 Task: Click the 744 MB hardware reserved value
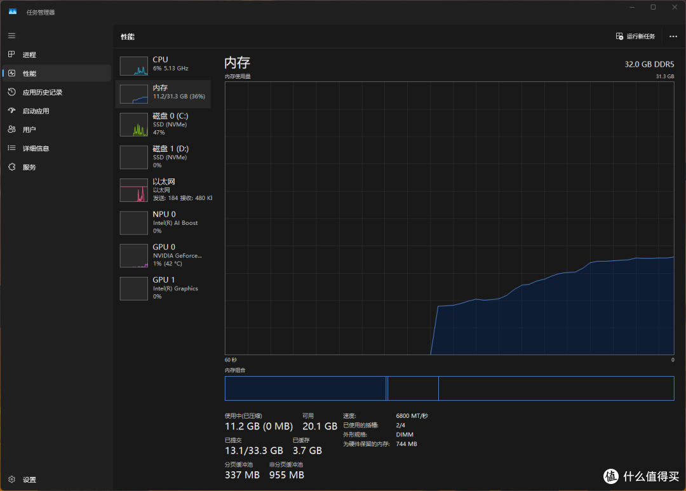click(x=407, y=444)
